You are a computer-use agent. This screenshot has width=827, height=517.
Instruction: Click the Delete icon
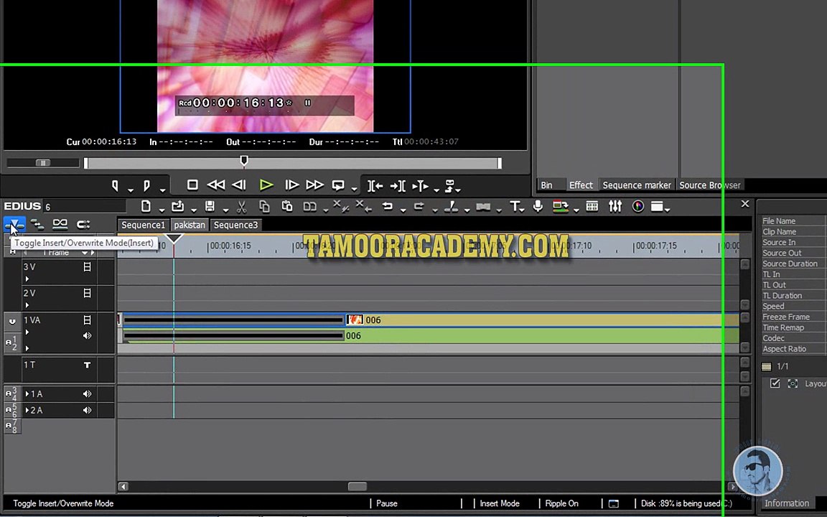tap(340, 206)
